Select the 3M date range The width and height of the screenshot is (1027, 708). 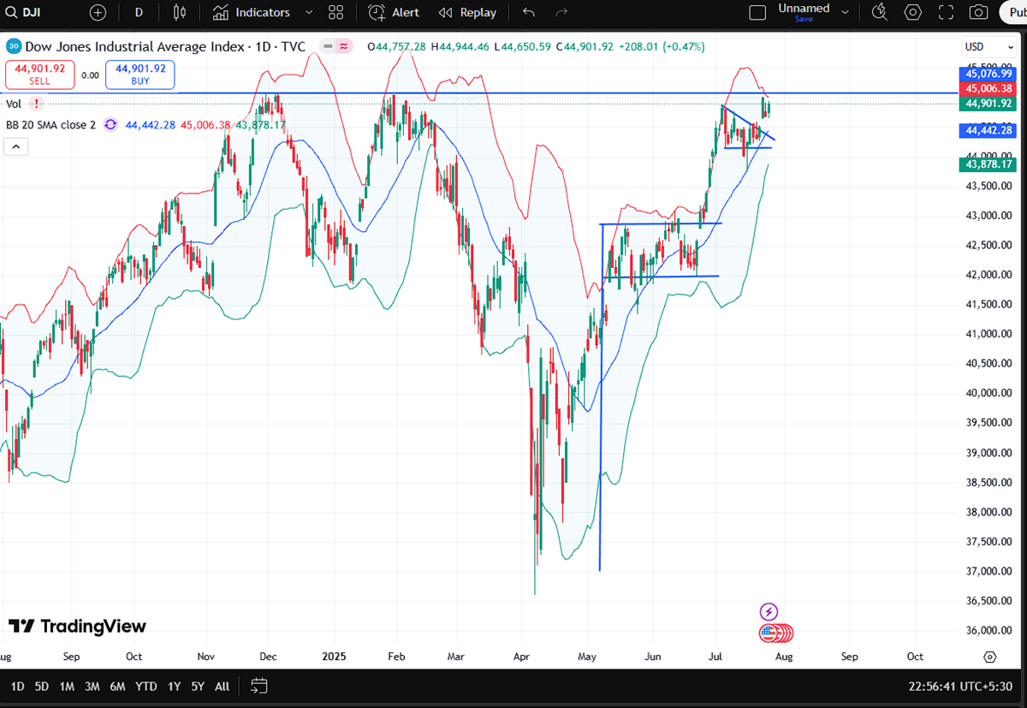point(92,687)
